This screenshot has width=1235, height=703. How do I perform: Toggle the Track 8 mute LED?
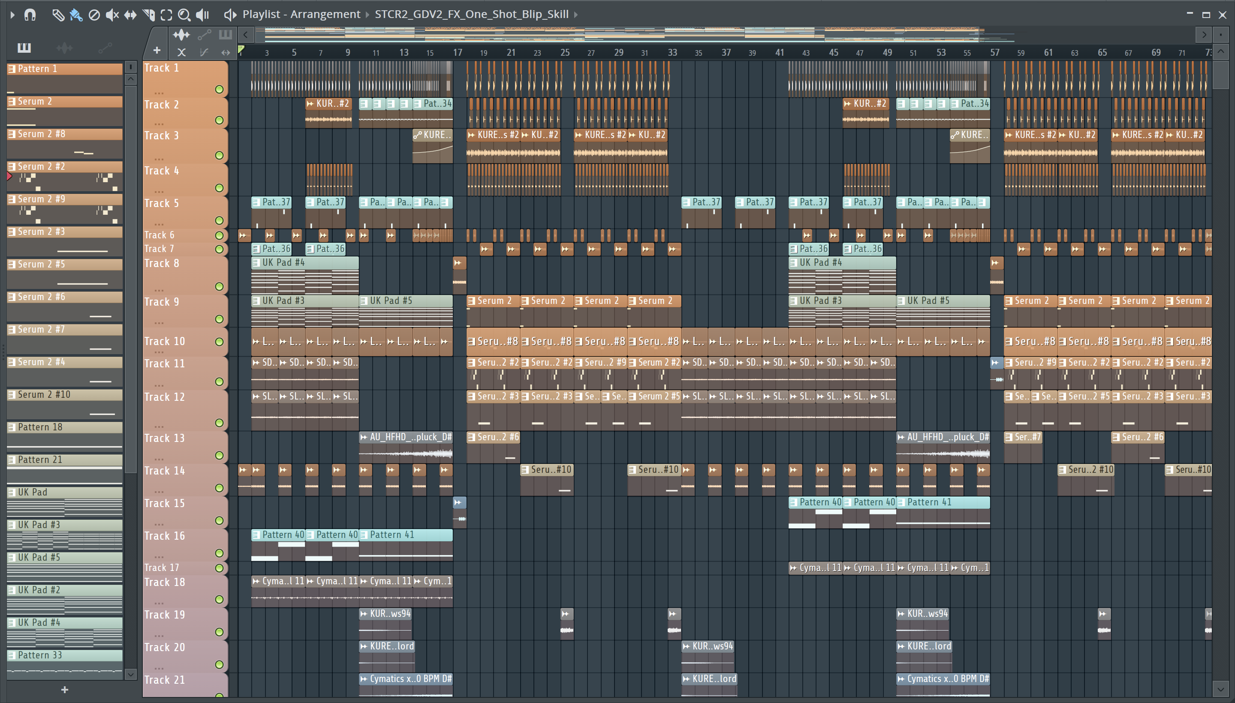click(219, 287)
